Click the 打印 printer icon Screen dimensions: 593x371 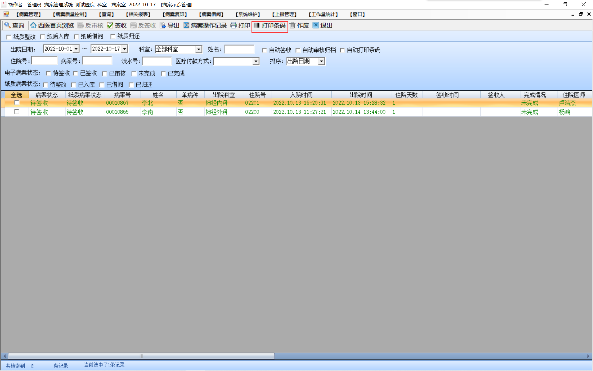pos(233,25)
